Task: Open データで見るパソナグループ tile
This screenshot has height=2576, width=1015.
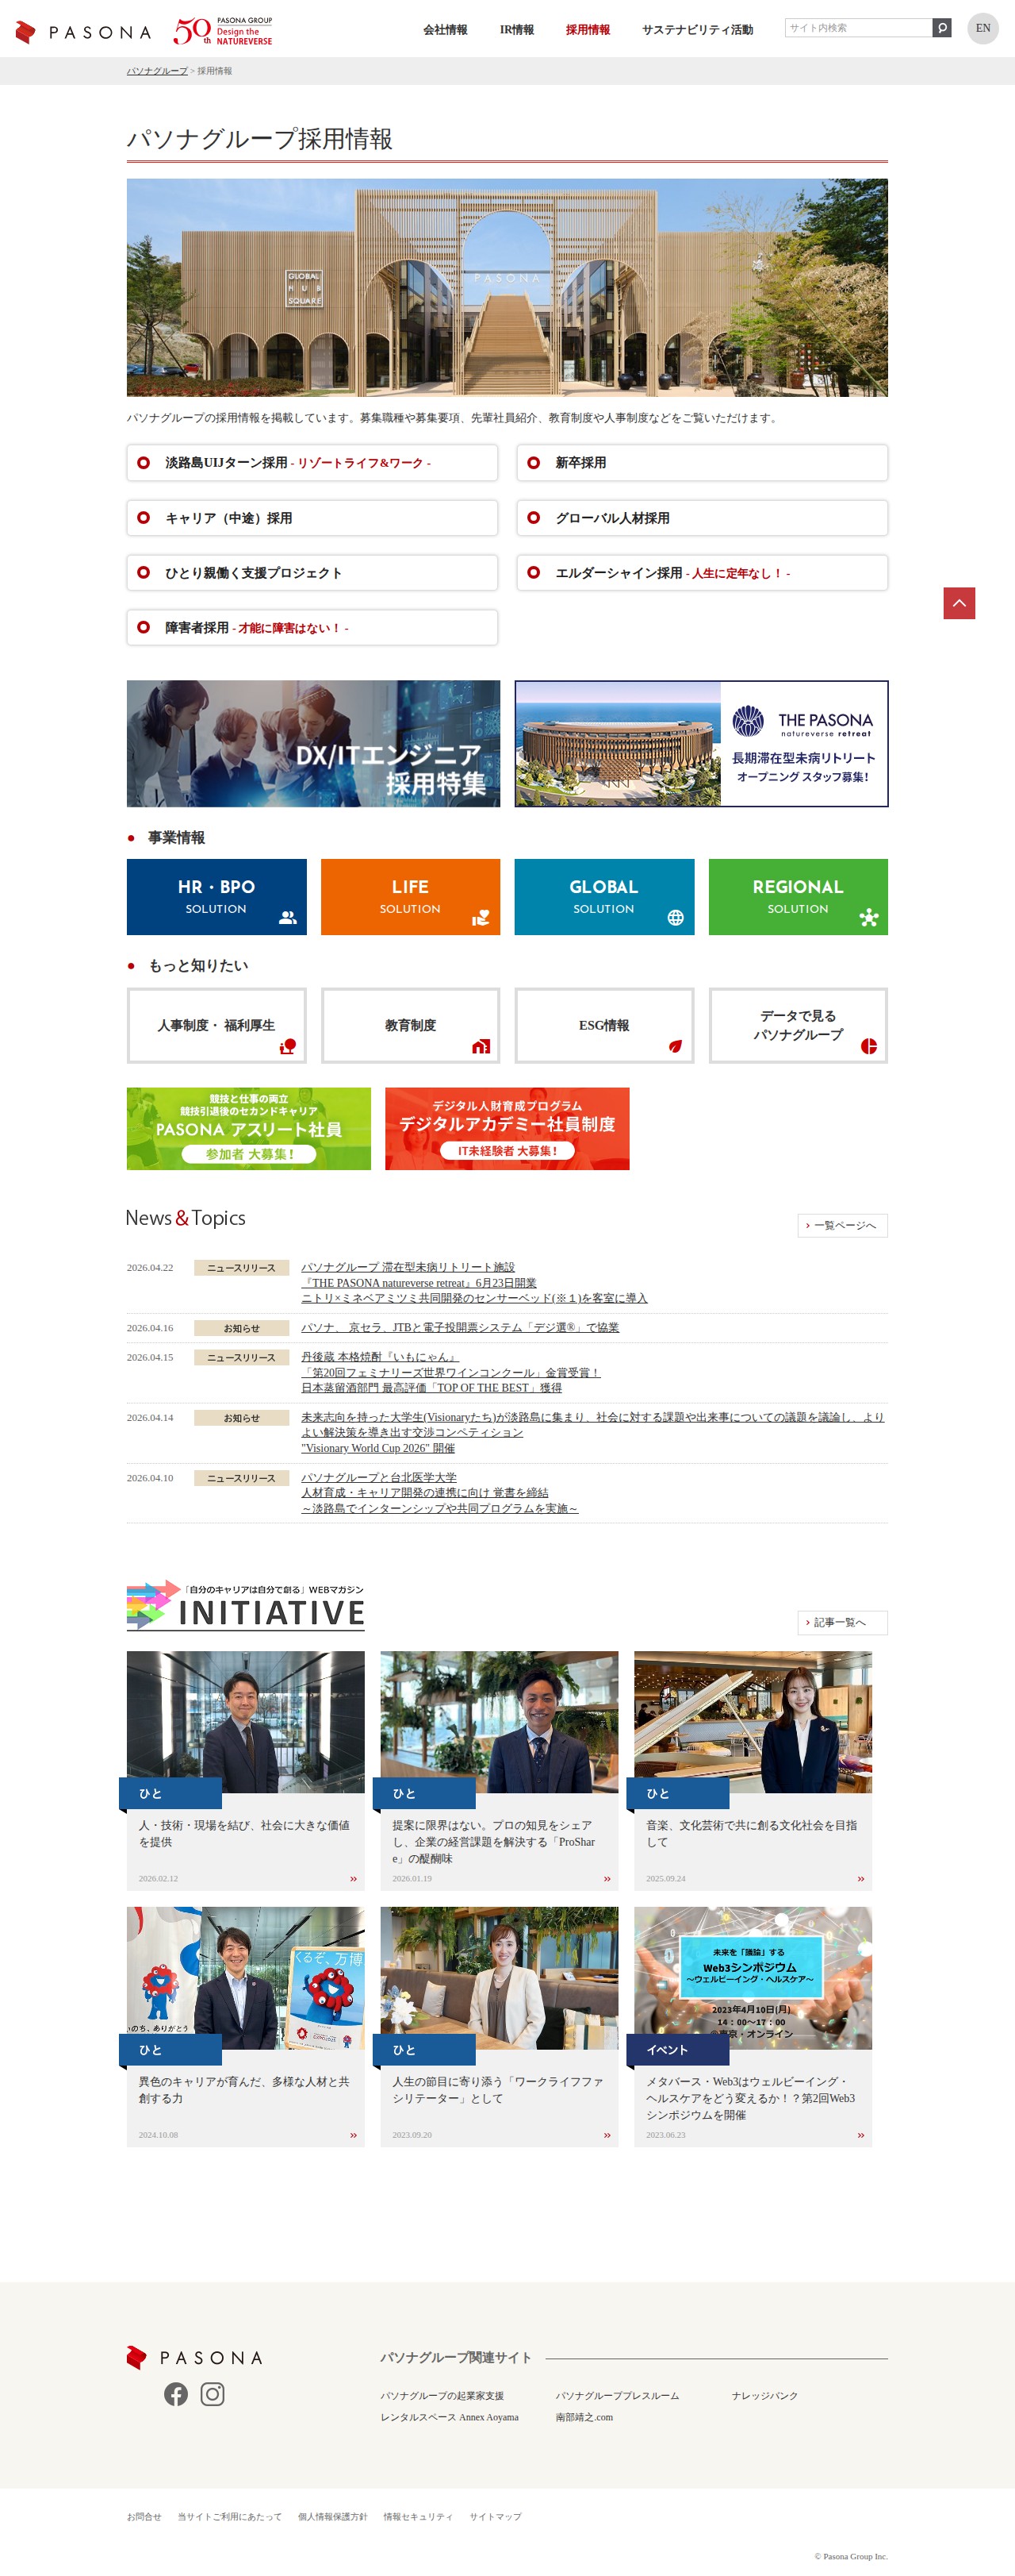Action: [x=799, y=1025]
